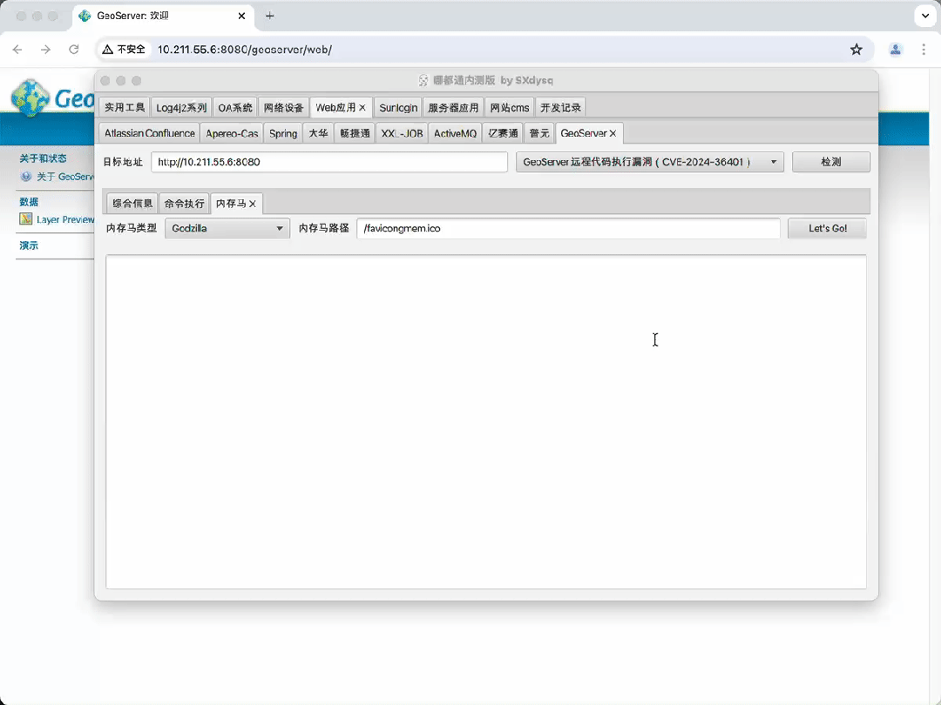Click the tool window title bar icon
The width and height of the screenshot is (941, 705).
423,80
